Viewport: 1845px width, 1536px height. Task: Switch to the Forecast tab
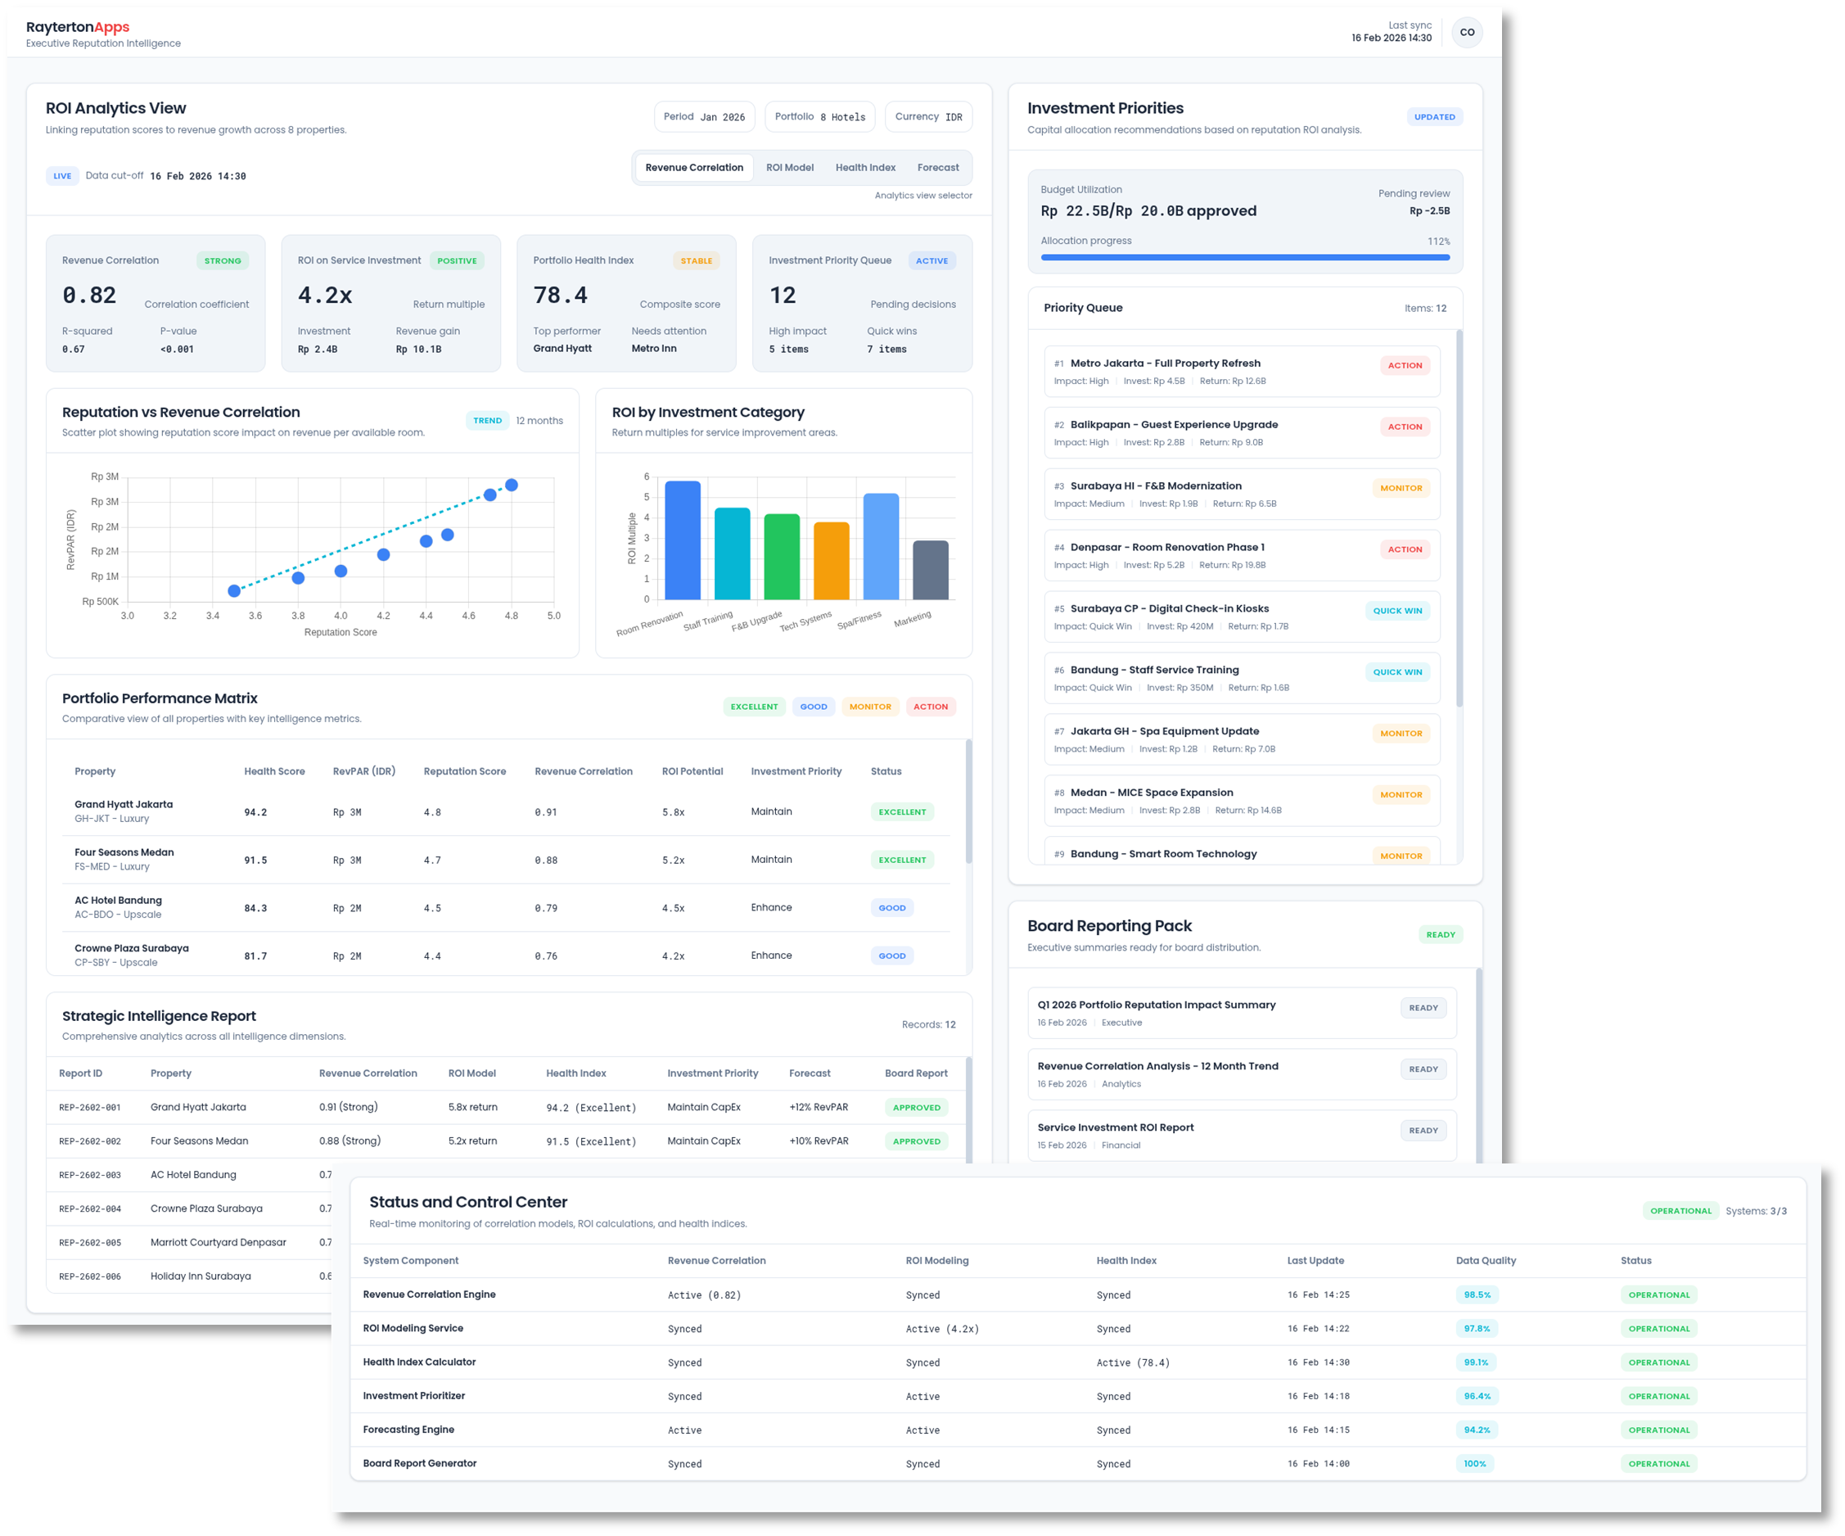click(x=937, y=167)
